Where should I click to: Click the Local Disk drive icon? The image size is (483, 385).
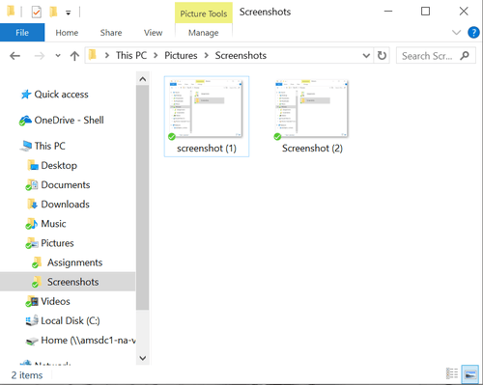click(x=32, y=320)
